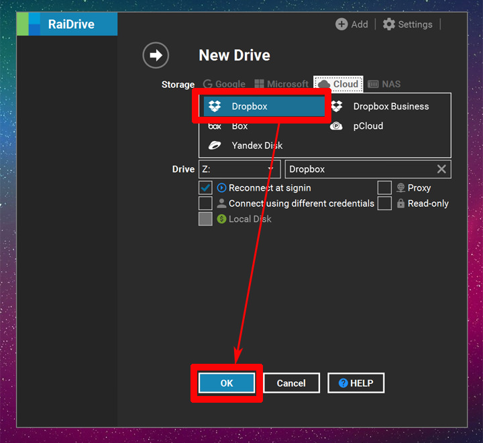483x443 pixels.
Task: Switch to the Google storage tab
Action: (x=224, y=84)
